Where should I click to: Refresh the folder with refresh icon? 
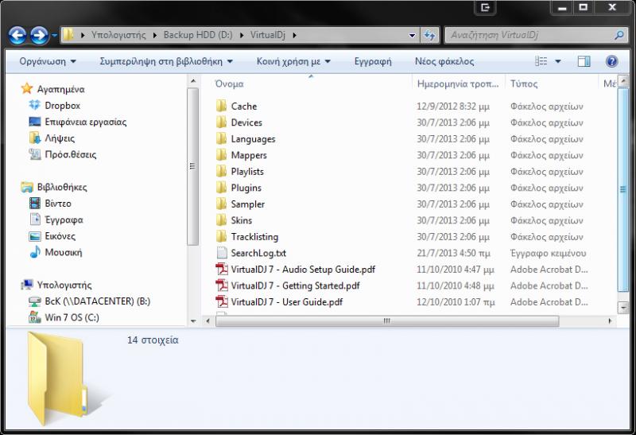point(429,35)
